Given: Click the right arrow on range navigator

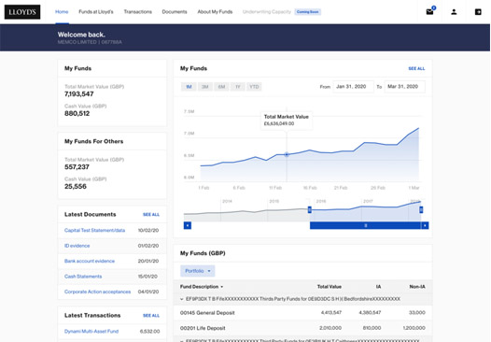Looking at the screenshot, I should [425, 225].
